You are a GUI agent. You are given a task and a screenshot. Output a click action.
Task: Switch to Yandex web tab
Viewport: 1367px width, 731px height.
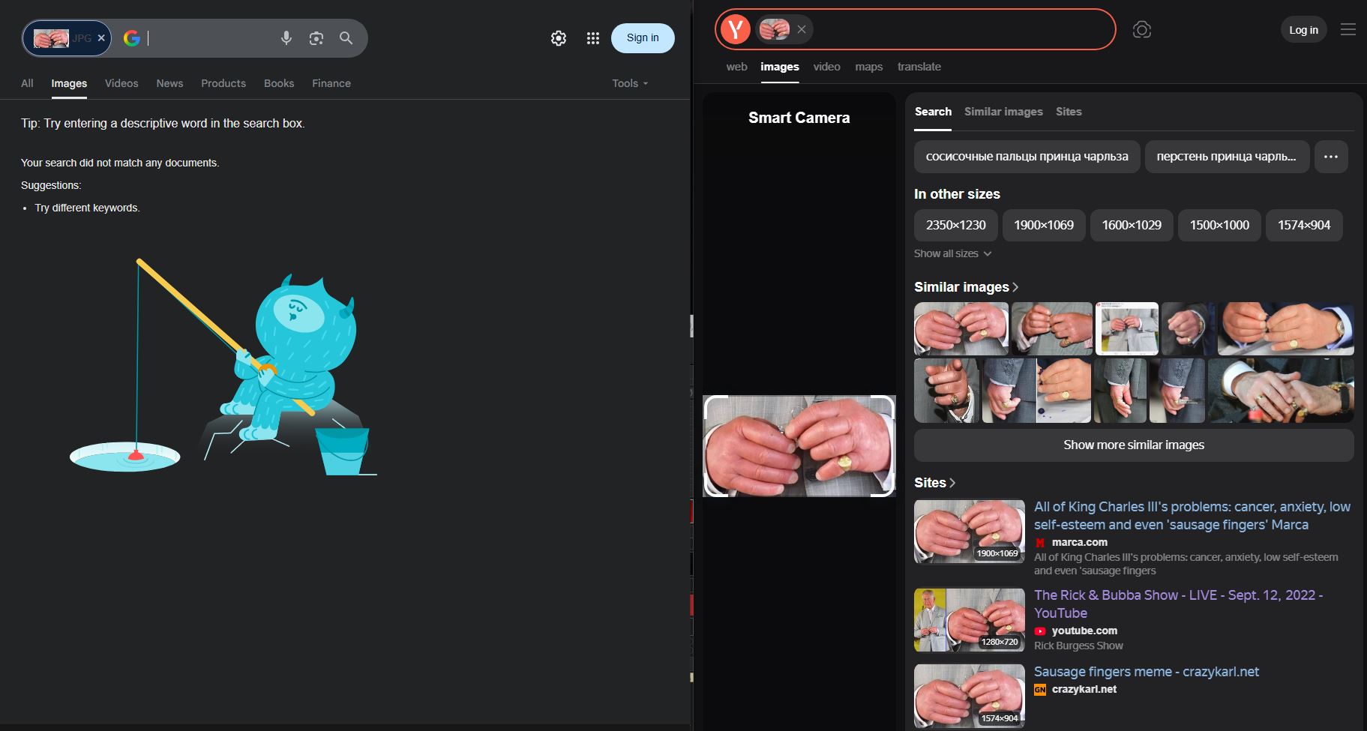(x=736, y=67)
